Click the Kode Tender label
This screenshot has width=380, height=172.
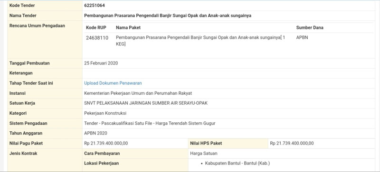click(22, 6)
